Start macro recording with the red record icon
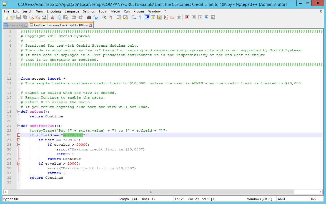The height and width of the screenshot is (204, 326). pos(187,17)
